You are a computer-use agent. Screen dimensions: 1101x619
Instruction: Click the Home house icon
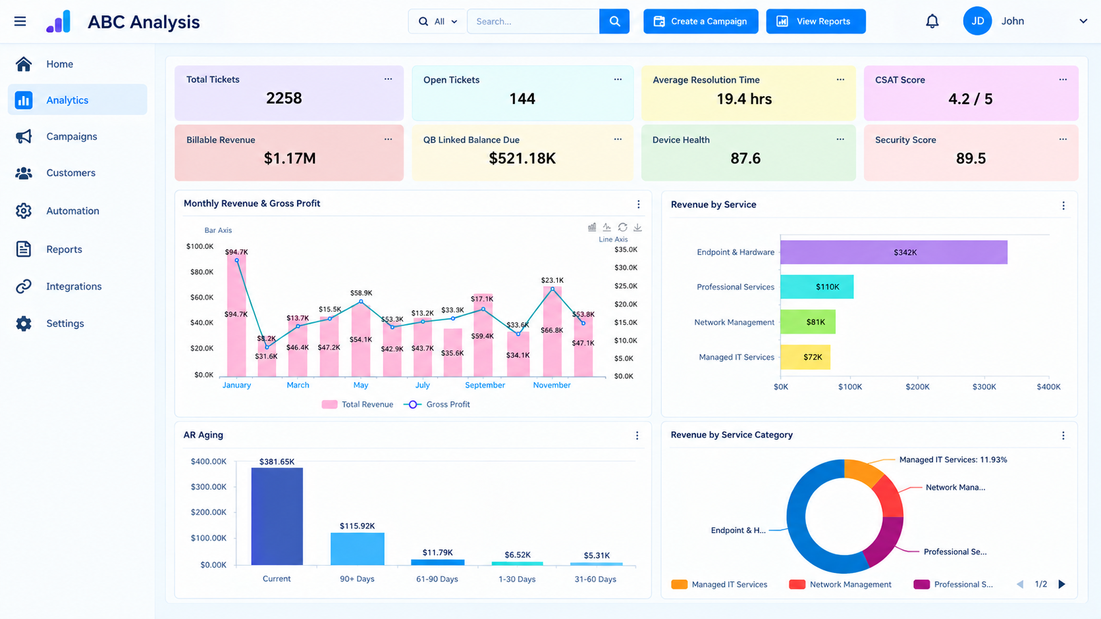point(24,64)
